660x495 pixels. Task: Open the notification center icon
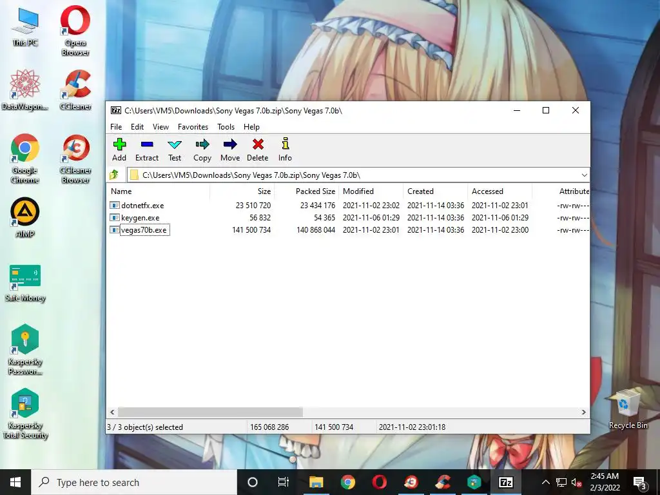point(640,482)
